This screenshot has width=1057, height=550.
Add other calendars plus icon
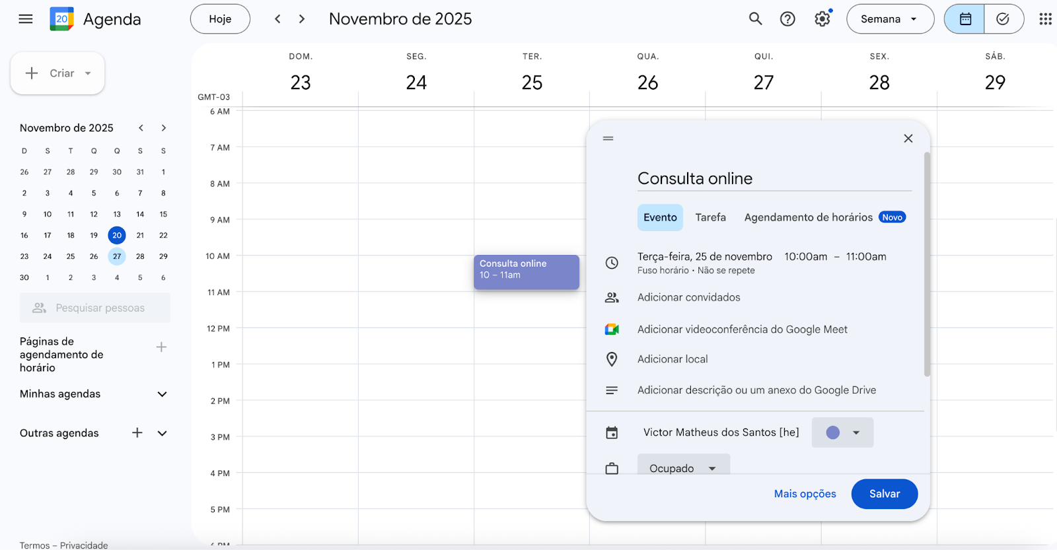(x=137, y=433)
